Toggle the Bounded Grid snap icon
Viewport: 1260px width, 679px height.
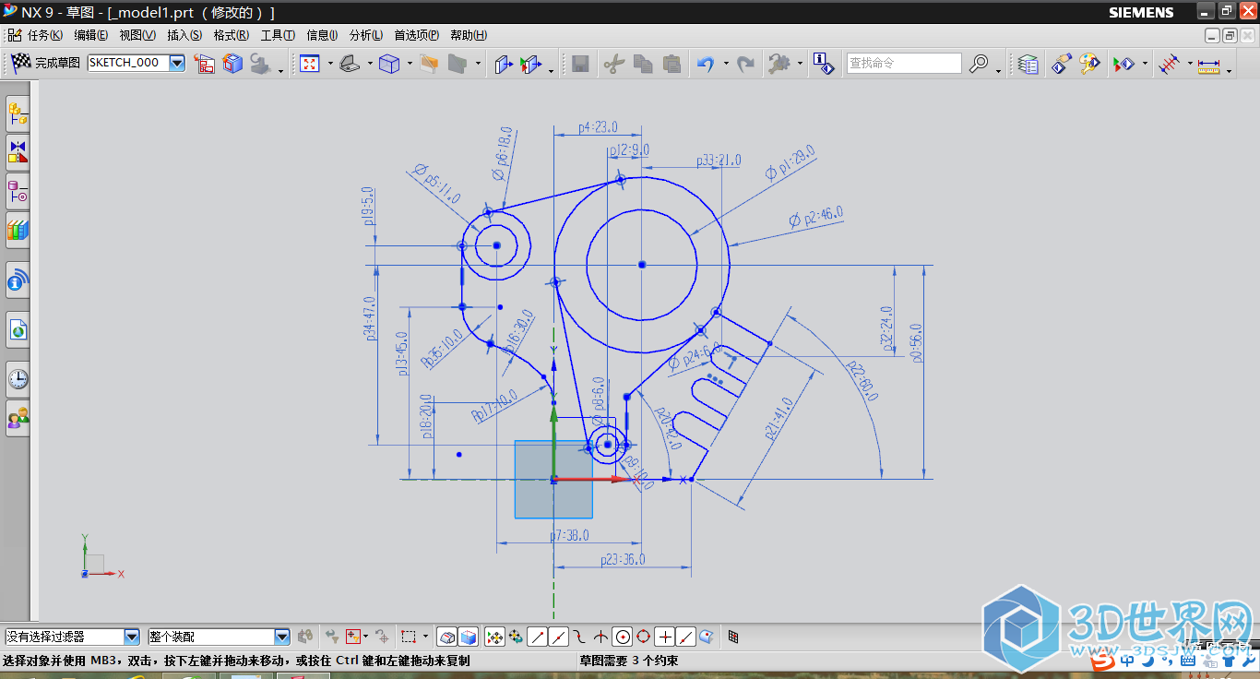733,637
